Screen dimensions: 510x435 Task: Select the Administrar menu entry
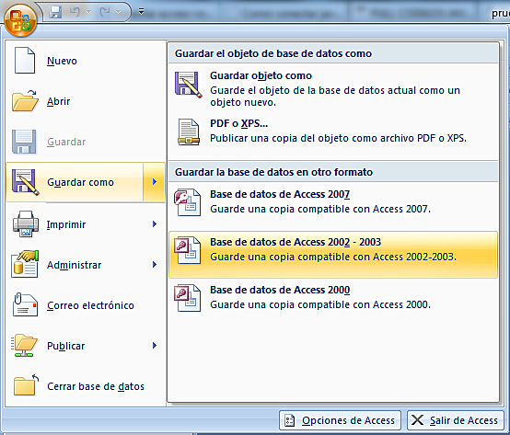[86, 265]
